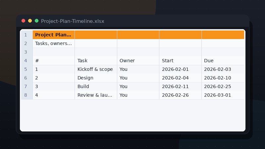This screenshot has width=265, height=149.
Task: Select start date 2026-02-26
Action: point(180,95)
